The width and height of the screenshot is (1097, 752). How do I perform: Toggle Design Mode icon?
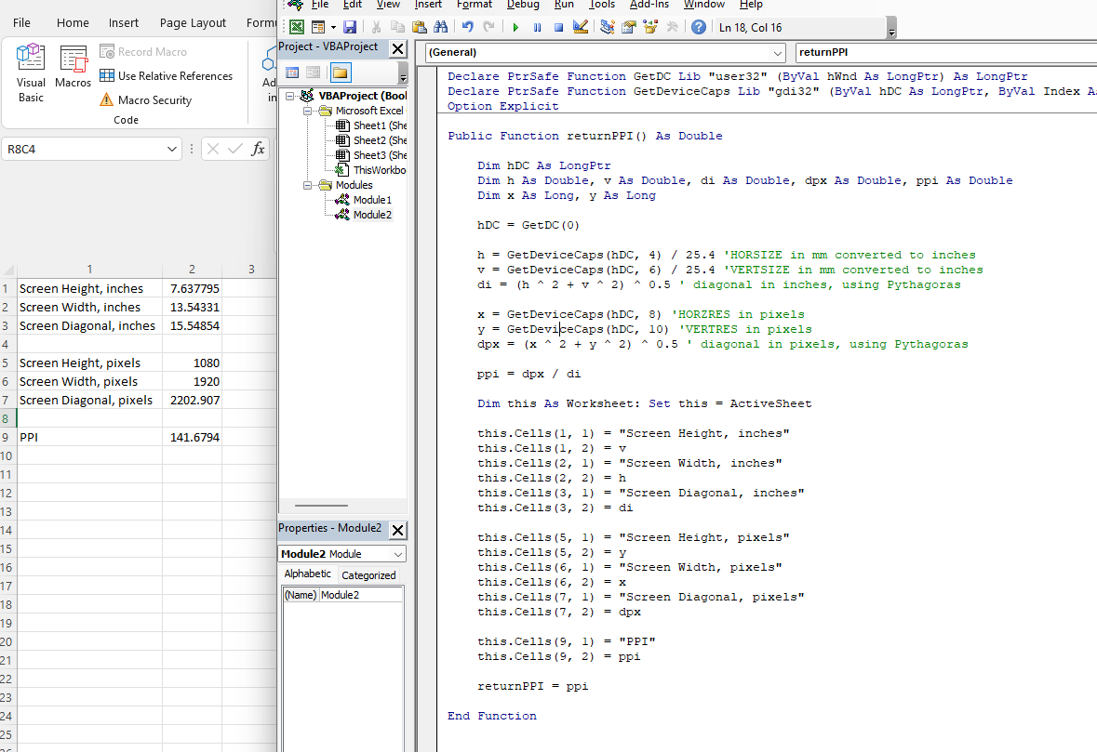pyautogui.click(x=580, y=27)
